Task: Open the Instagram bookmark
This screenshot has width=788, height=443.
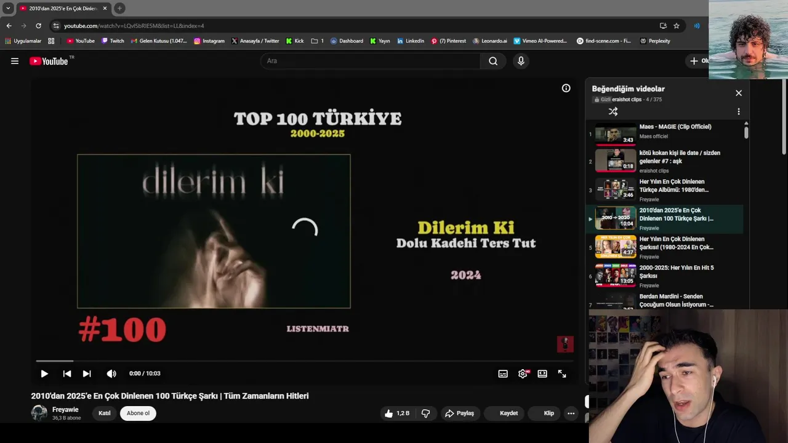Action: tap(209, 41)
